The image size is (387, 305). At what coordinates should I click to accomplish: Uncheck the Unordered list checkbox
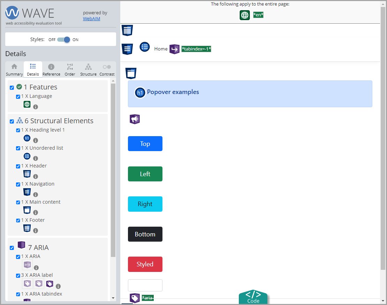pyautogui.click(x=18, y=148)
